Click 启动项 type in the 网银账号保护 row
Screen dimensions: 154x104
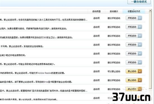coord(96,27)
